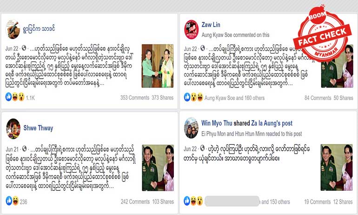View 353 Comments on first post
This screenshot has width=358, height=215.
coord(135,98)
